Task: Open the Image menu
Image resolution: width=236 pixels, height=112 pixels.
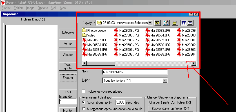Action: [30, 8]
